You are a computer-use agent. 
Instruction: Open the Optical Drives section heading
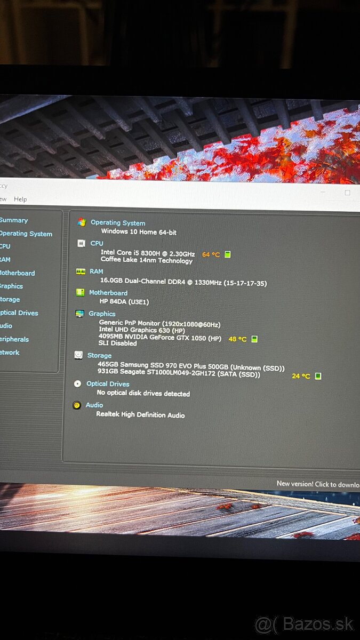tap(108, 383)
